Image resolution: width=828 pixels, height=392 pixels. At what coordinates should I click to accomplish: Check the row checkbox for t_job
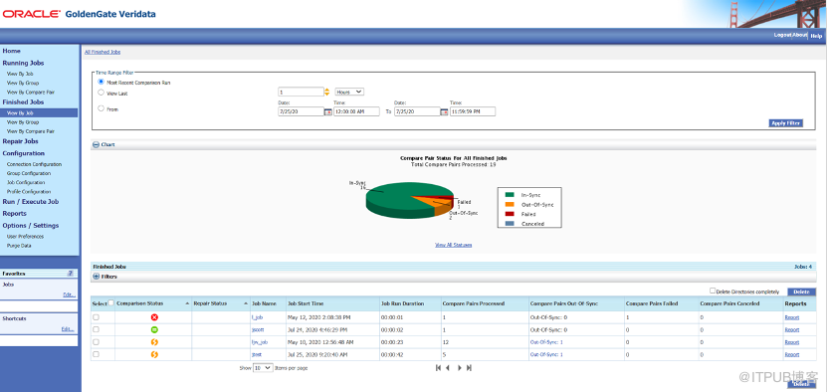click(x=96, y=317)
